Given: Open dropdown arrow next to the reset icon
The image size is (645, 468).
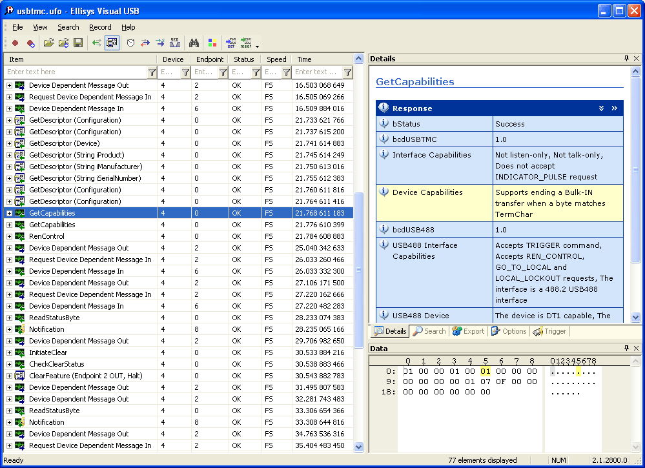Looking at the screenshot, I should pyautogui.click(x=257, y=46).
